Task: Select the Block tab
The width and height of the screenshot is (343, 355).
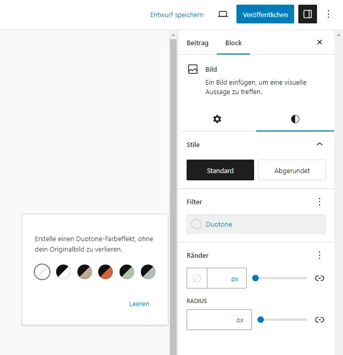Action: (233, 43)
